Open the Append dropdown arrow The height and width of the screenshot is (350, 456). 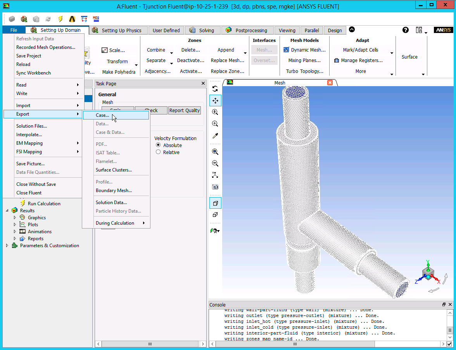245,53
